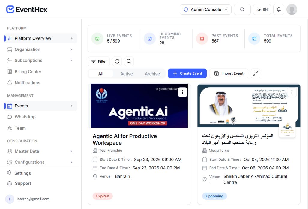Open the Agentic AI for Productive Workspace title
This screenshot has width=308, height=209.
(125, 139)
